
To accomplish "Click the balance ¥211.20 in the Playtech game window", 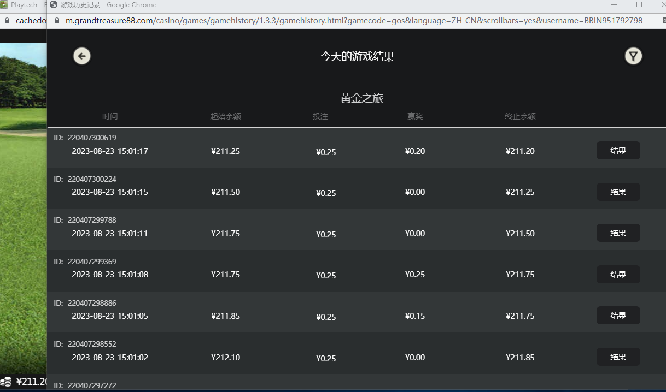I will point(31,382).
